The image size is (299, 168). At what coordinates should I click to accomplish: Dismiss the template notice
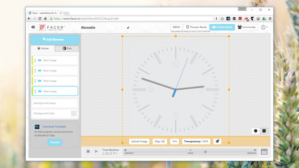pyautogui.click(x=55, y=142)
